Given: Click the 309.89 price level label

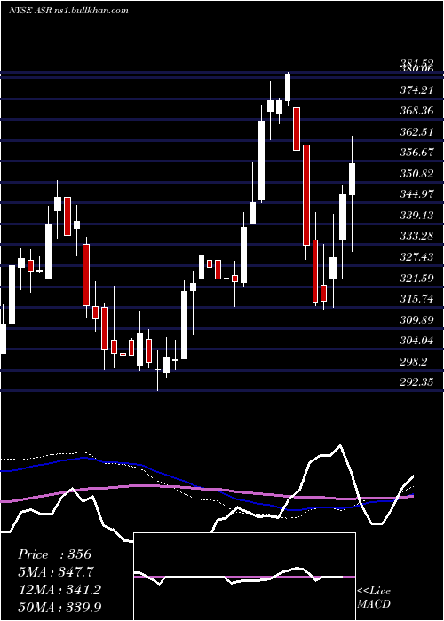Looking at the screenshot, I should coord(416,320).
